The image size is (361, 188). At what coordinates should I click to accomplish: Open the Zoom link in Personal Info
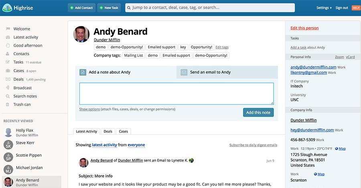(339, 57)
